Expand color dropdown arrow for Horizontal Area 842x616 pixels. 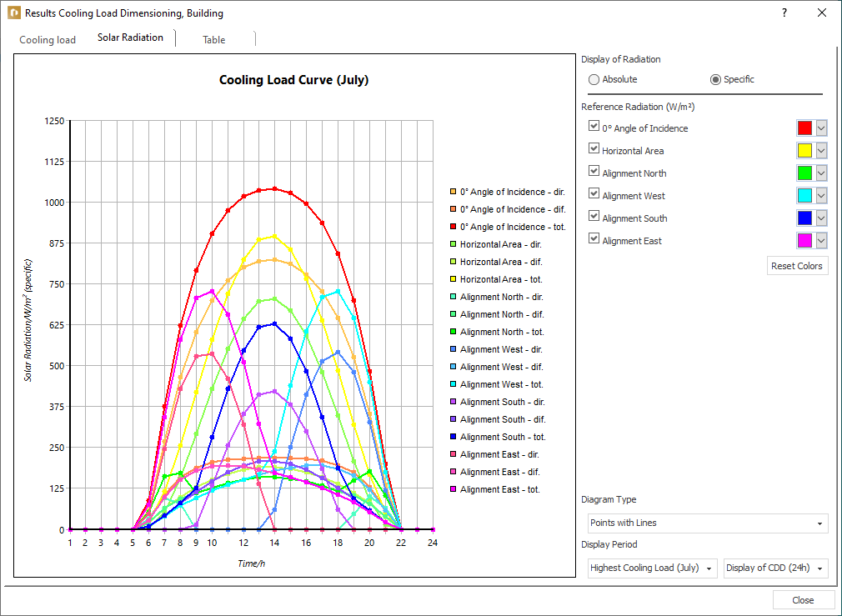pos(821,150)
